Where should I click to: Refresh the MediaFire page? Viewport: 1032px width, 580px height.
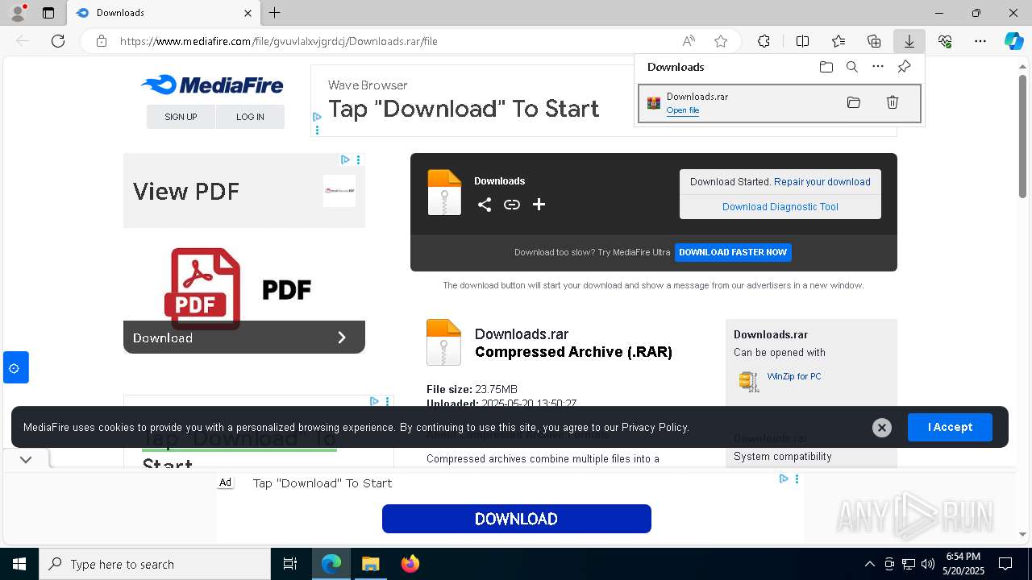point(58,41)
